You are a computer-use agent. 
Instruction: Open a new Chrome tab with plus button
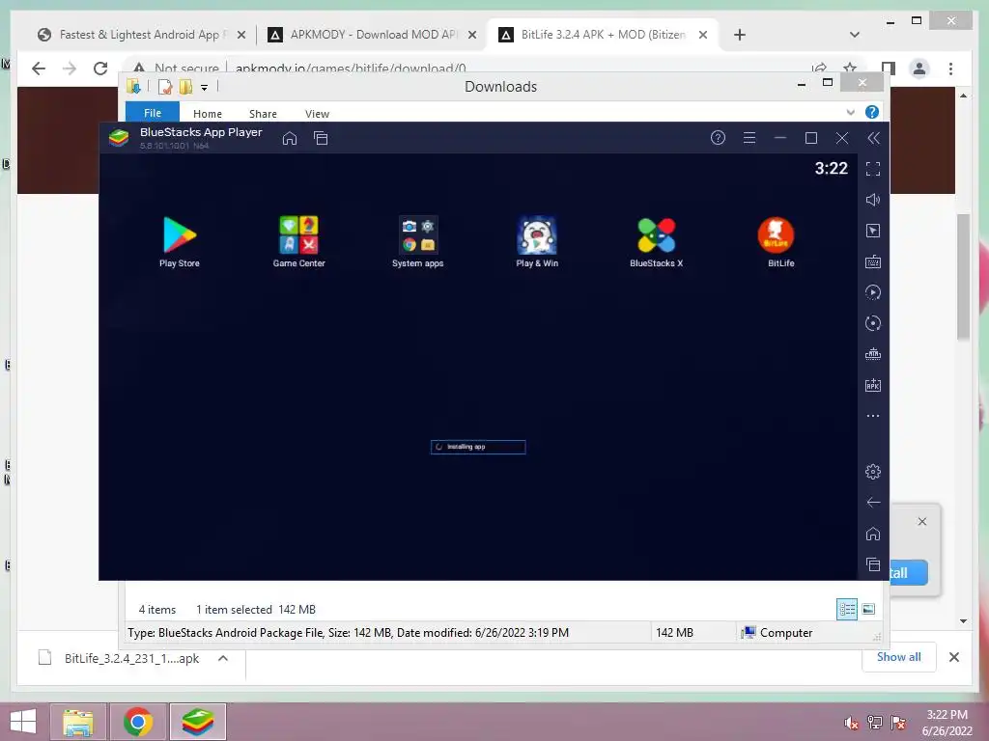click(x=740, y=36)
